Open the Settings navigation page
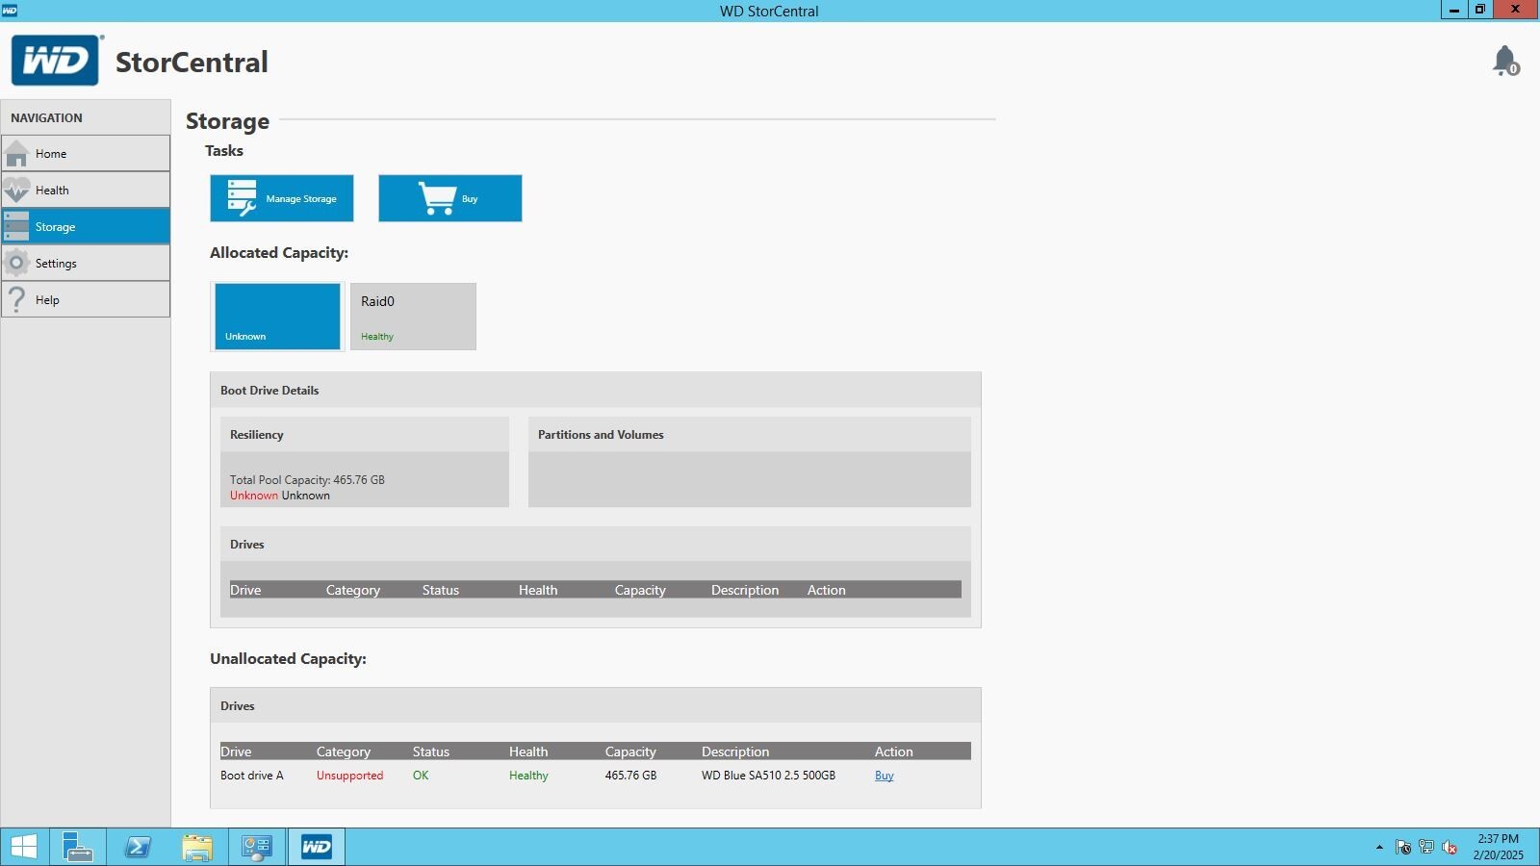Image resolution: width=1540 pixels, height=866 pixels. click(86, 263)
